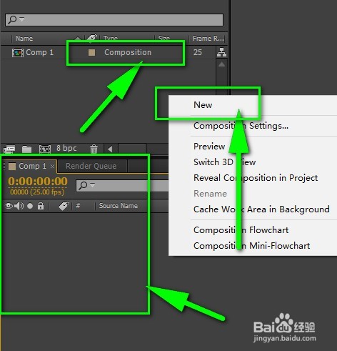This screenshot has height=351, width=337.
Task: Open the timeline search options dropdown
Action: (x=92, y=185)
